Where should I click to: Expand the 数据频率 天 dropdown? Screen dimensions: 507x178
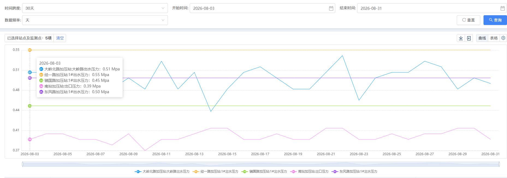click(x=95, y=20)
